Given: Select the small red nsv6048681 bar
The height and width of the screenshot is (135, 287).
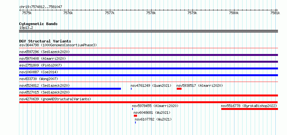Looking at the screenshot, I should click(135, 116).
